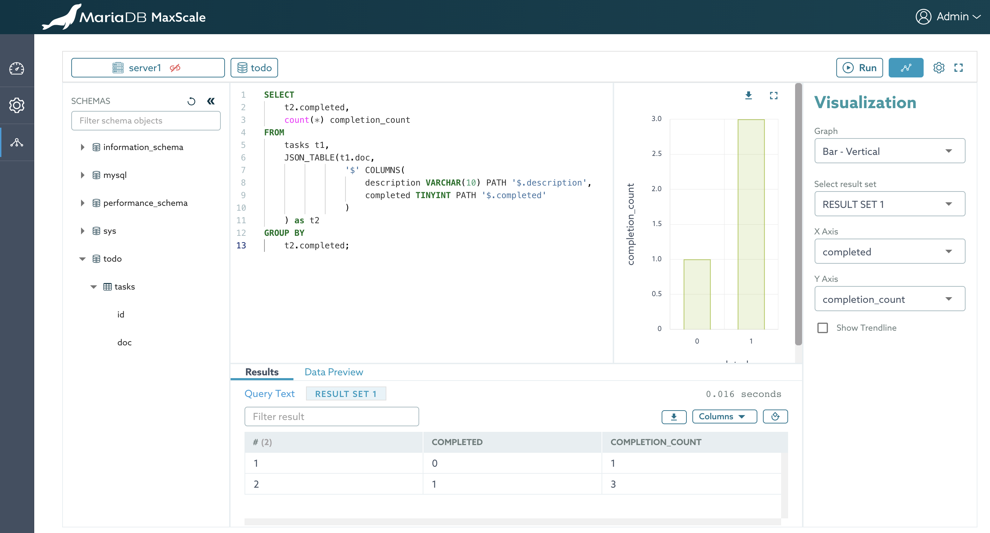Click the tall bar for completed 1
Image resolution: width=990 pixels, height=533 pixels.
point(751,224)
